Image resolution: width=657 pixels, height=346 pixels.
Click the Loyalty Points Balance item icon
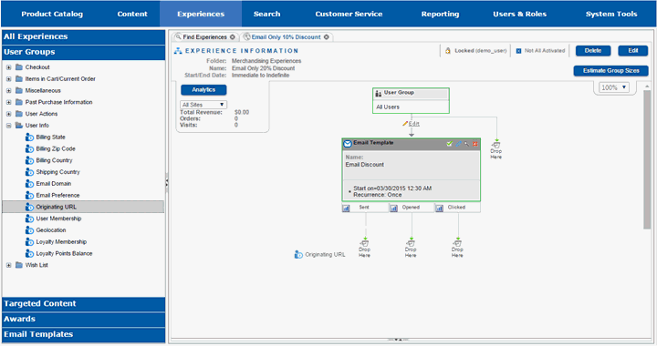29,254
